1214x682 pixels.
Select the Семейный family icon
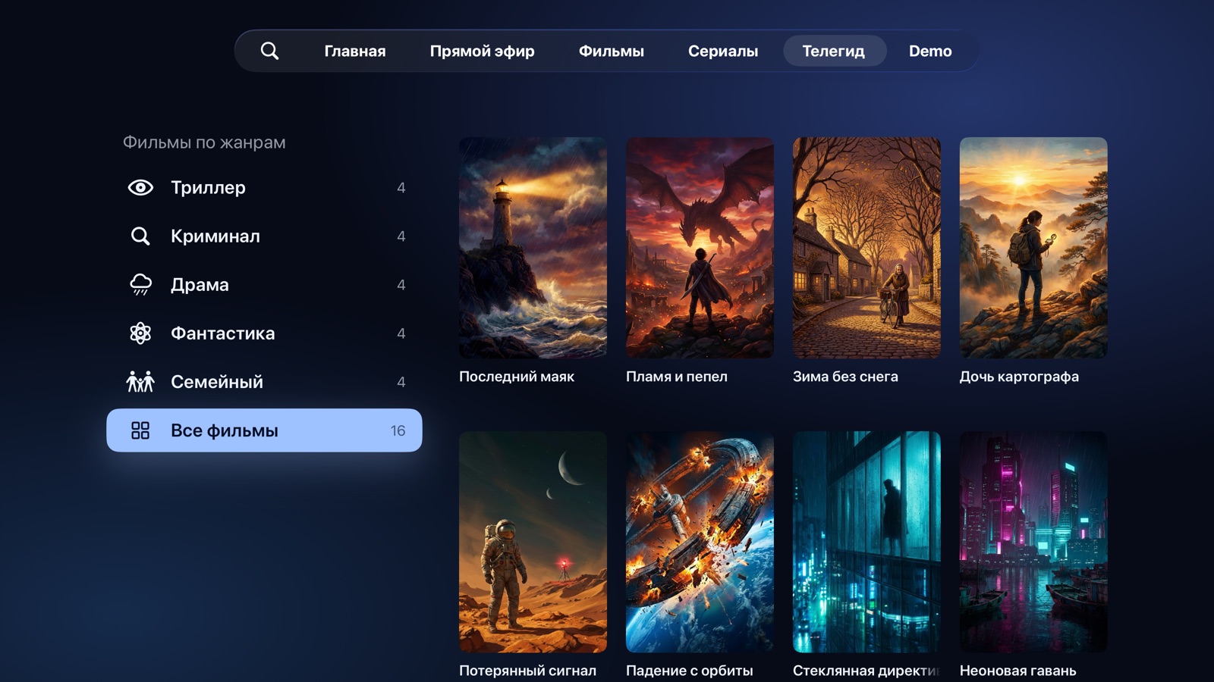tap(140, 381)
